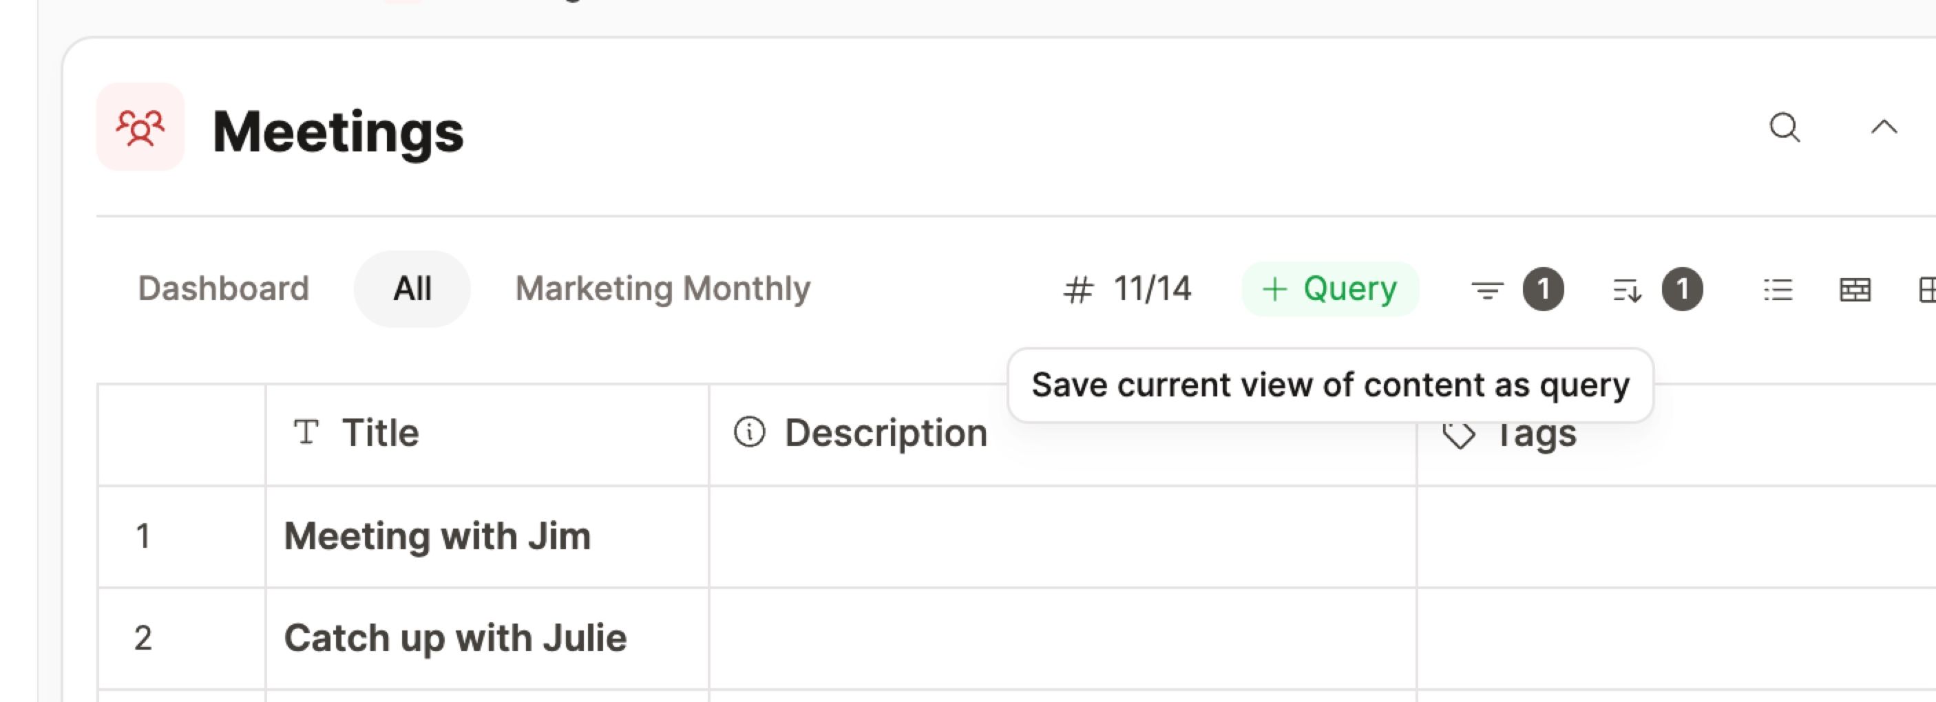Click the Meetings red people icon

click(140, 127)
